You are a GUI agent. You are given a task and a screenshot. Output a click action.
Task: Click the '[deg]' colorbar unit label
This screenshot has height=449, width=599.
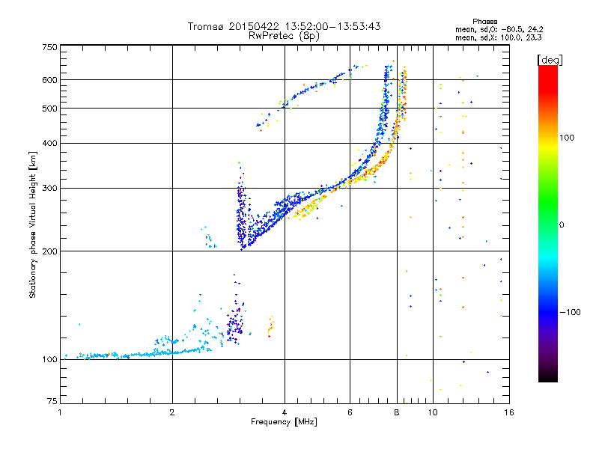click(x=550, y=60)
